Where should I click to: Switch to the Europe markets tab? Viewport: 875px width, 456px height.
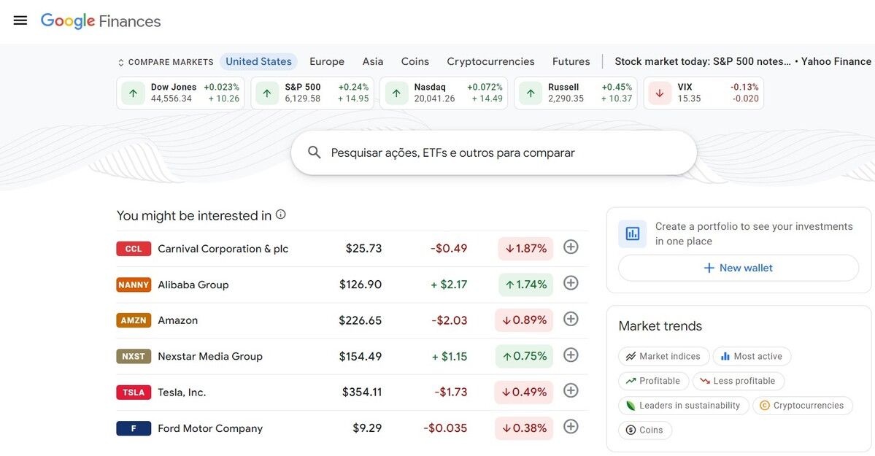tap(326, 61)
